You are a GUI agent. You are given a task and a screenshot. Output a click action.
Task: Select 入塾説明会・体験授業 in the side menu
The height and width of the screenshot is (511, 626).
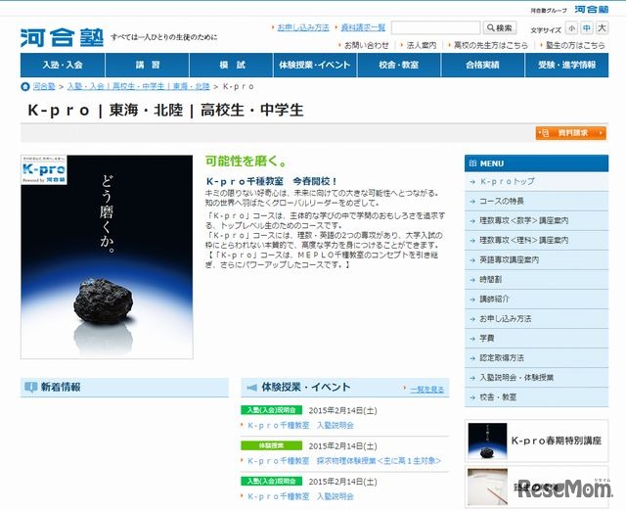click(x=536, y=377)
